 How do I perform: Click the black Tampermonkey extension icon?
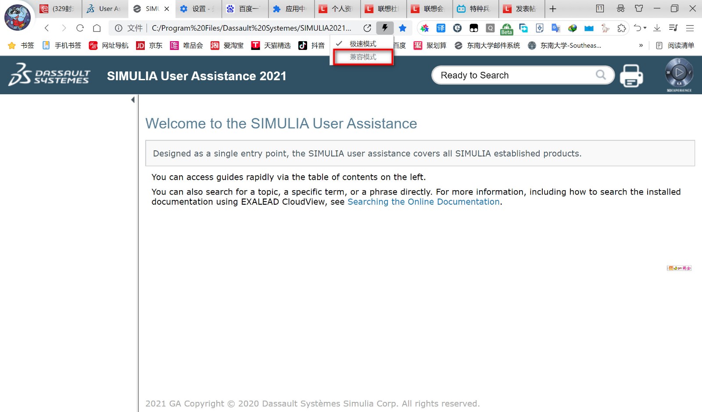474,28
